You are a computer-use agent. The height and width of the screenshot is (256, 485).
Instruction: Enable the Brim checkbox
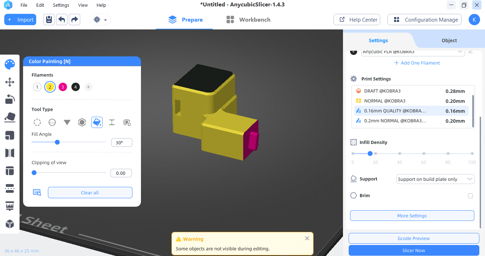pyautogui.click(x=470, y=196)
